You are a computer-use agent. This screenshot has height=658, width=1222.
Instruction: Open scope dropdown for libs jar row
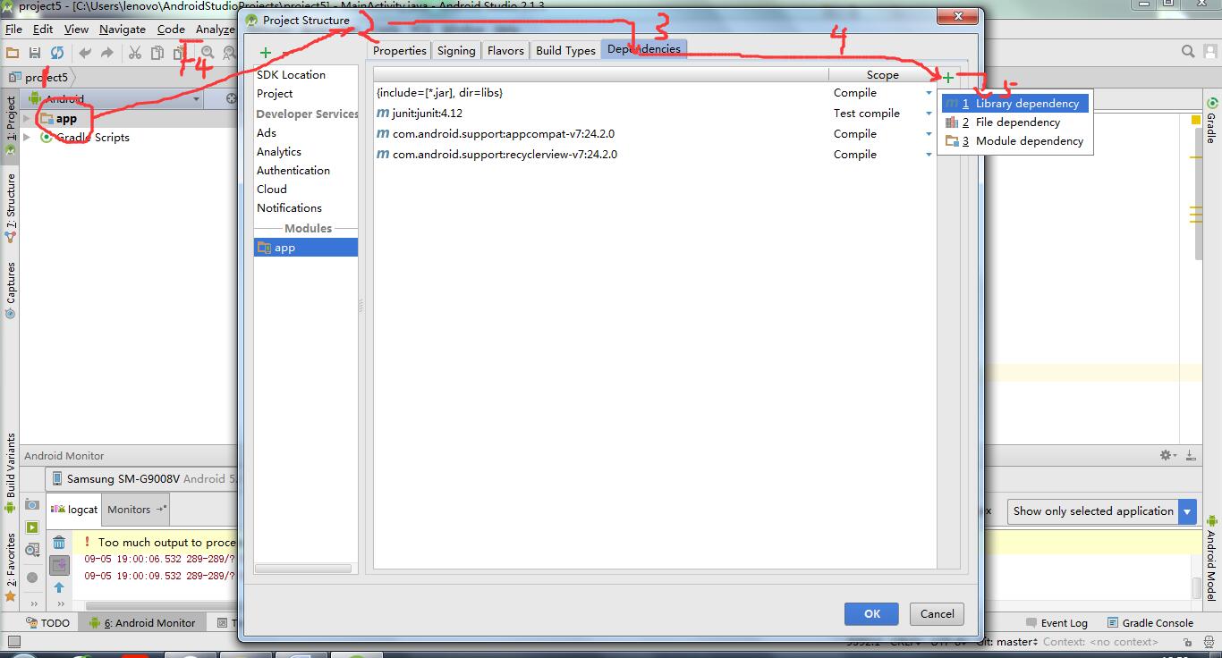pos(929,93)
